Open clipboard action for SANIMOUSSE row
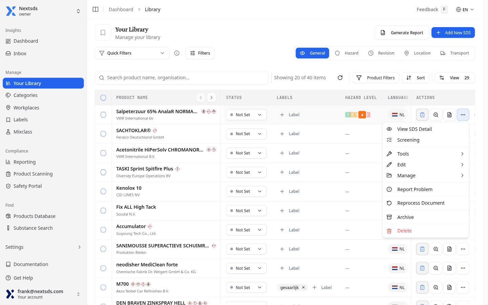 tap(422, 249)
